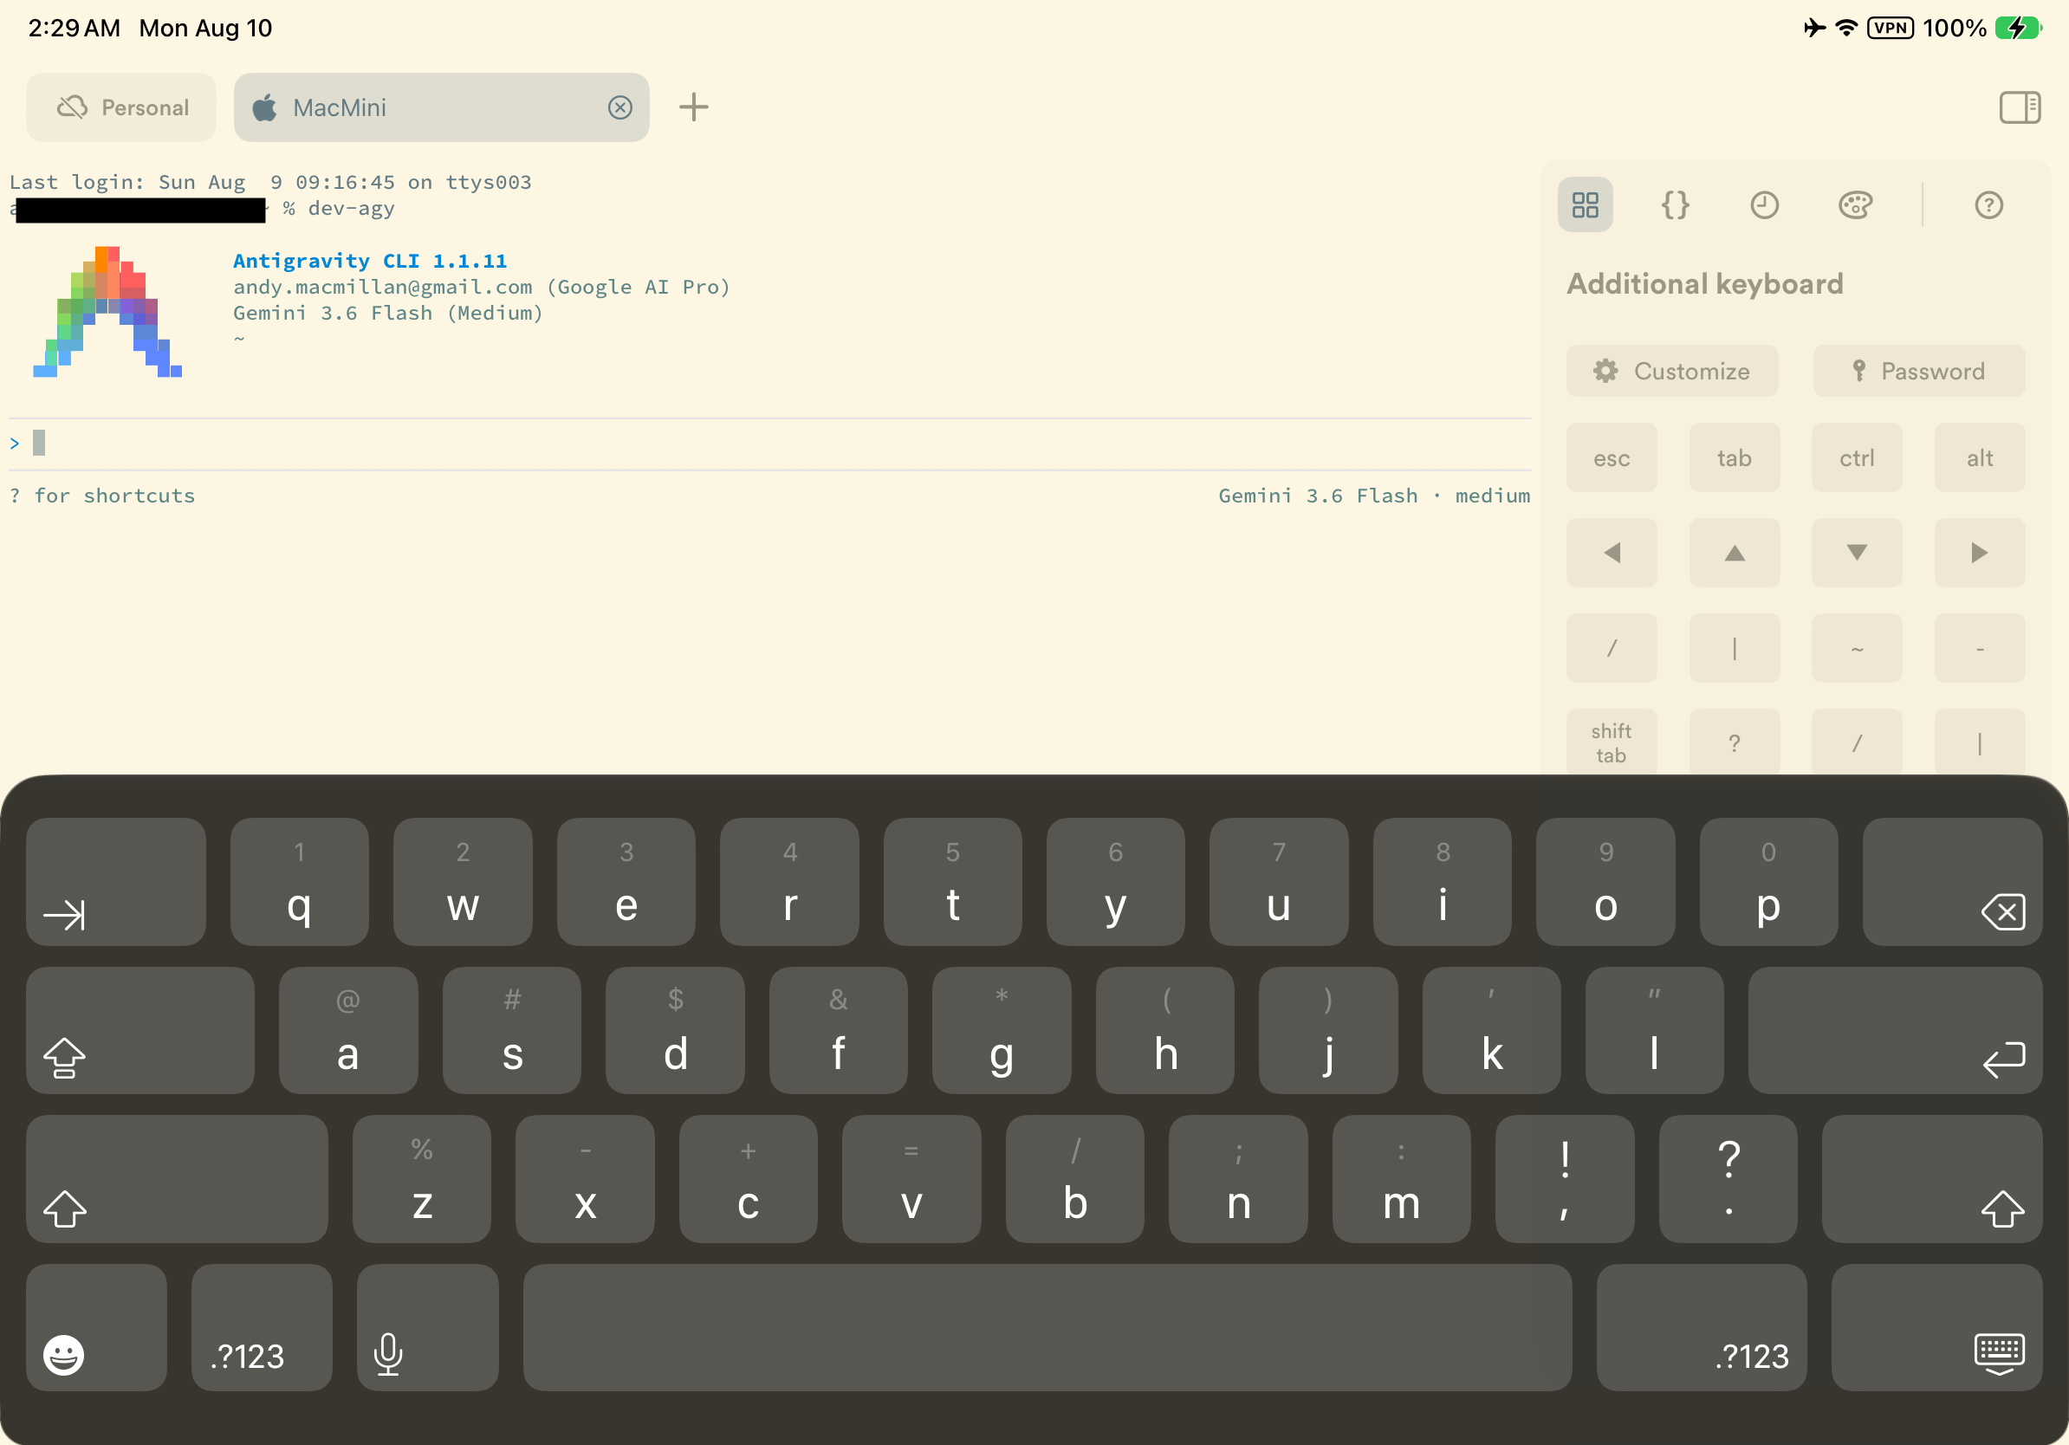Tap the shift tab key
The height and width of the screenshot is (1445, 2069).
click(x=1612, y=742)
